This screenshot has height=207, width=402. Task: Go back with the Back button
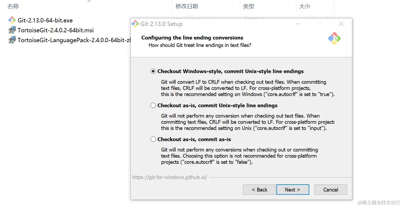click(x=259, y=190)
